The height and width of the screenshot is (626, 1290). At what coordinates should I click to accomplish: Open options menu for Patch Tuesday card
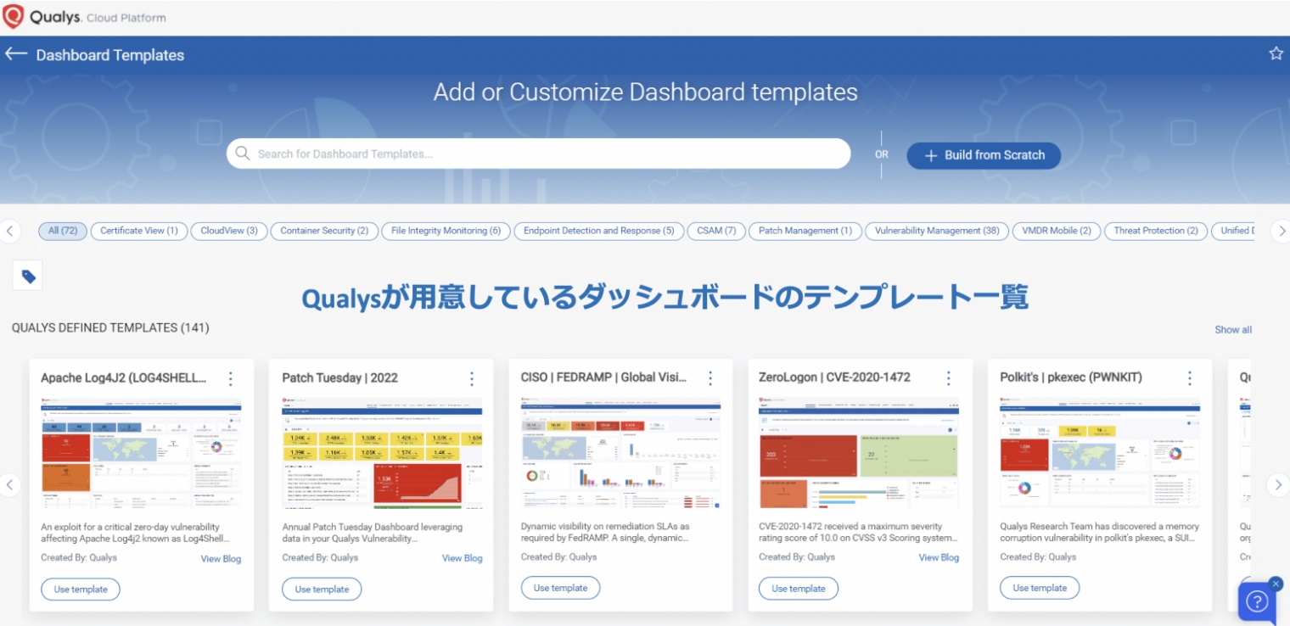[470, 378]
